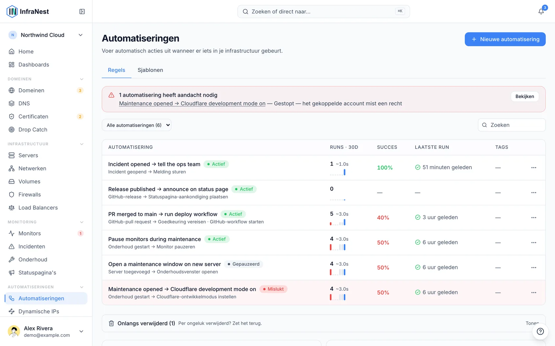
Task: Go to Home in sidebar
Action: (46, 51)
